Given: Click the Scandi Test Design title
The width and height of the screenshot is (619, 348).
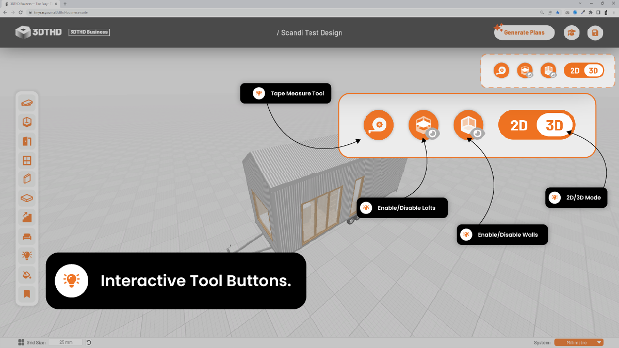Looking at the screenshot, I should coord(309,32).
